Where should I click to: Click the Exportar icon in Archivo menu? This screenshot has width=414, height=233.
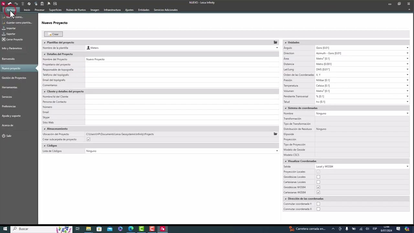coord(4,34)
